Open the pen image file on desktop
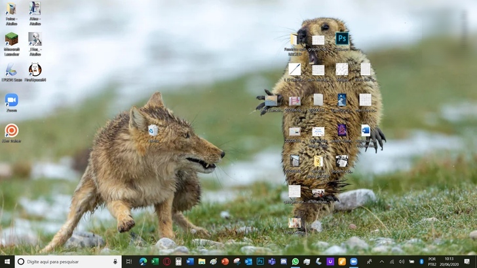This screenshot has height=268, width=477. (x=294, y=69)
